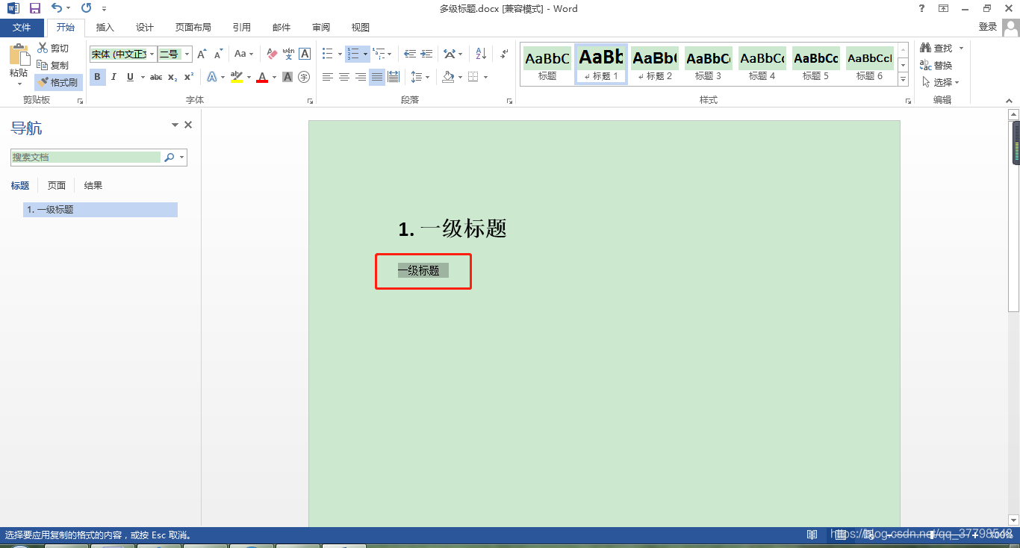Click the grow font (larger A) icon

pos(202,54)
